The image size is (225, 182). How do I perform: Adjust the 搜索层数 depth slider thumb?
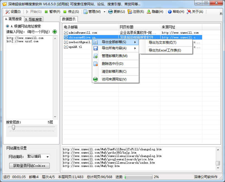(13, 127)
